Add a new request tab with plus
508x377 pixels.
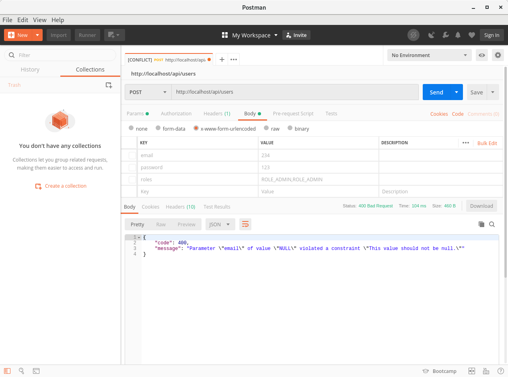click(x=222, y=59)
